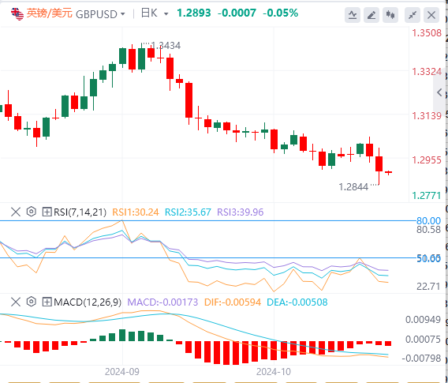The height and width of the screenshot is (383, 448).
Task: Collapse the chart from fullscreen
Action: click(x=413, y=14)
